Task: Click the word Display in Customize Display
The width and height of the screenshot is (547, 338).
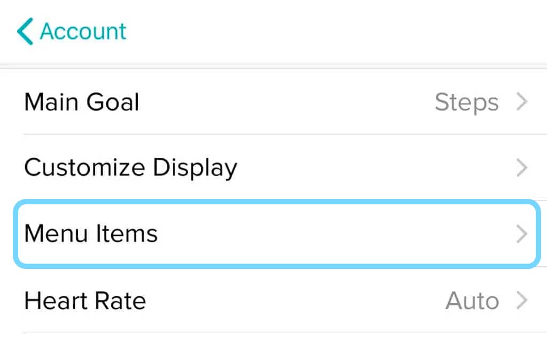Action: [195, 168]
